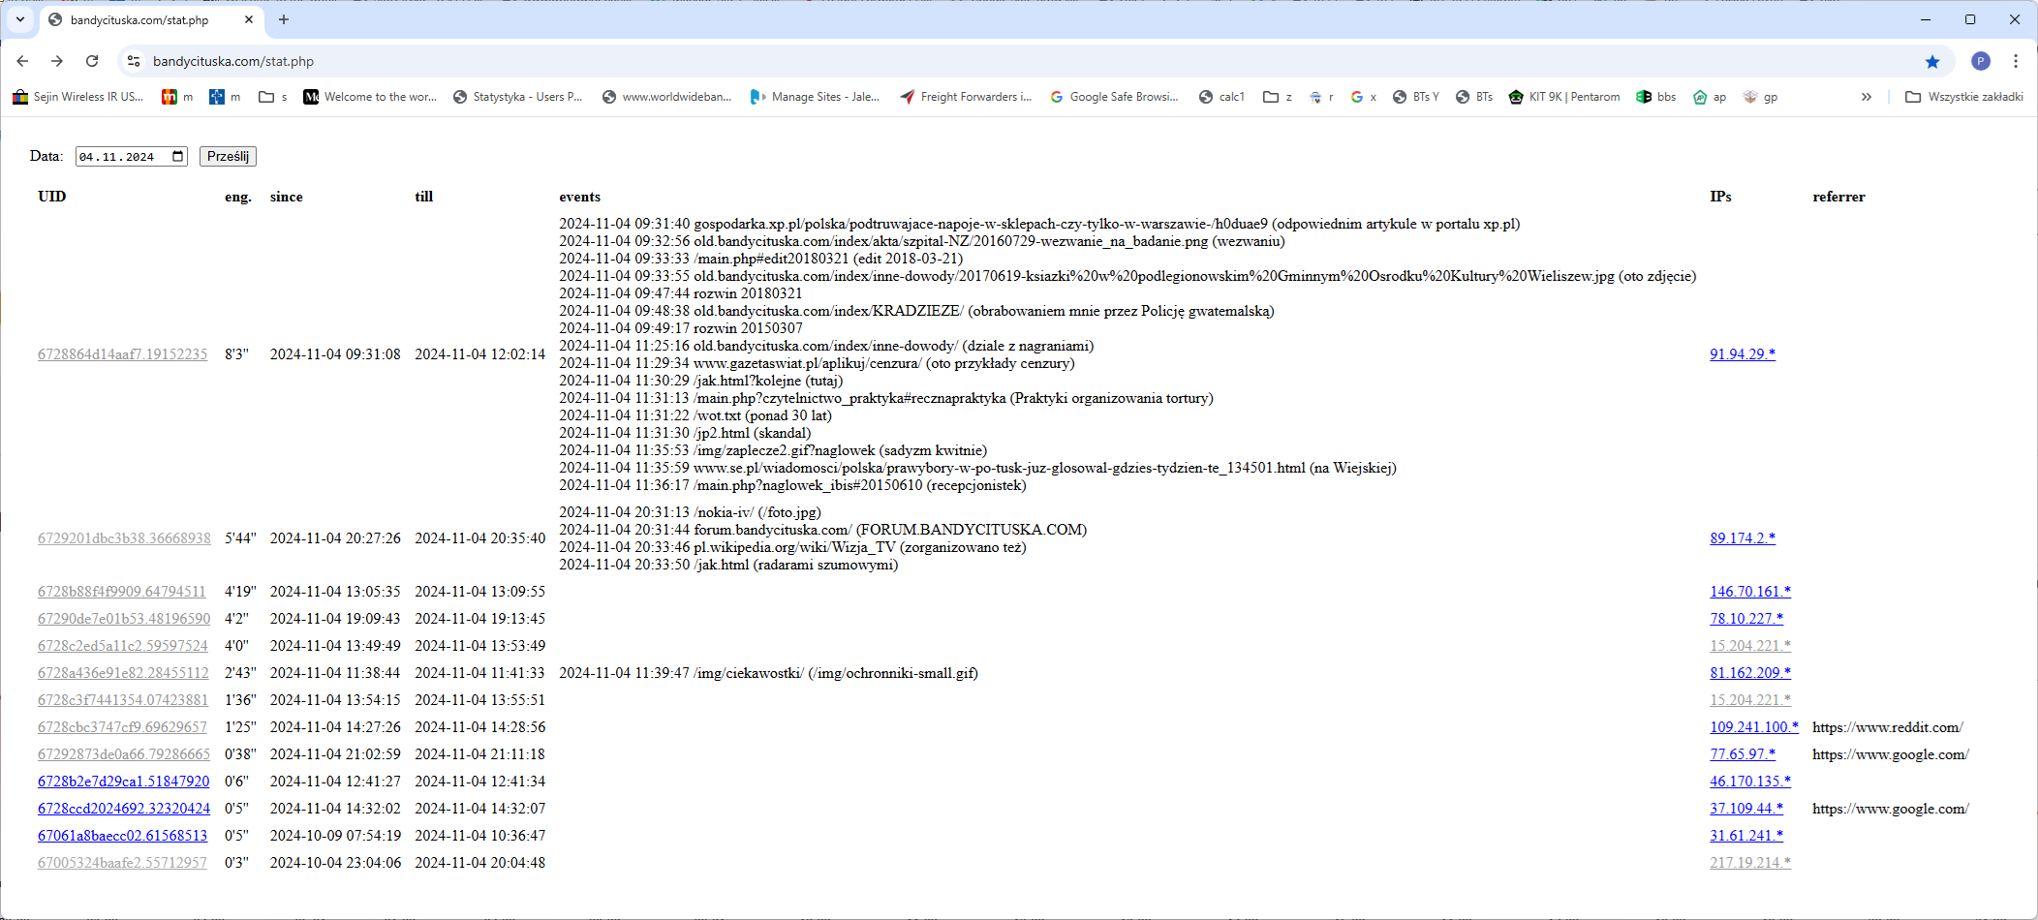This screenshot has width=2038, height=920.
Task: Open the Welcome to the wor... bookmark
Action: point(370,97)
